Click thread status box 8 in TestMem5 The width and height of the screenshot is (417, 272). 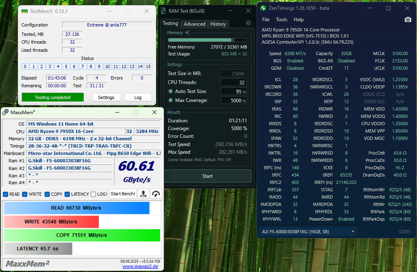point(91,66)
